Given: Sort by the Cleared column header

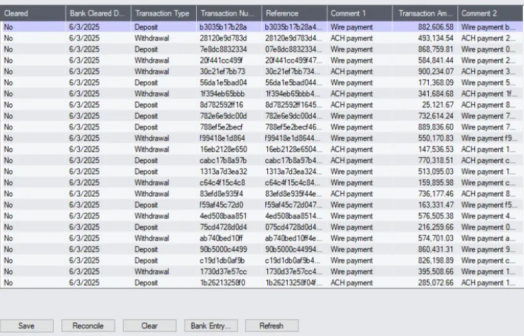Looking at the screenshot, I should click(x=33, y=14).
